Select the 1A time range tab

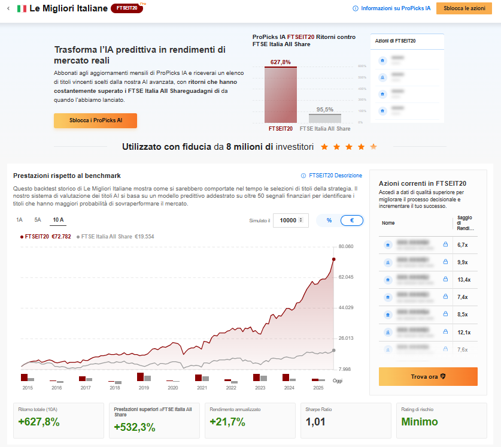pos(19,220)
